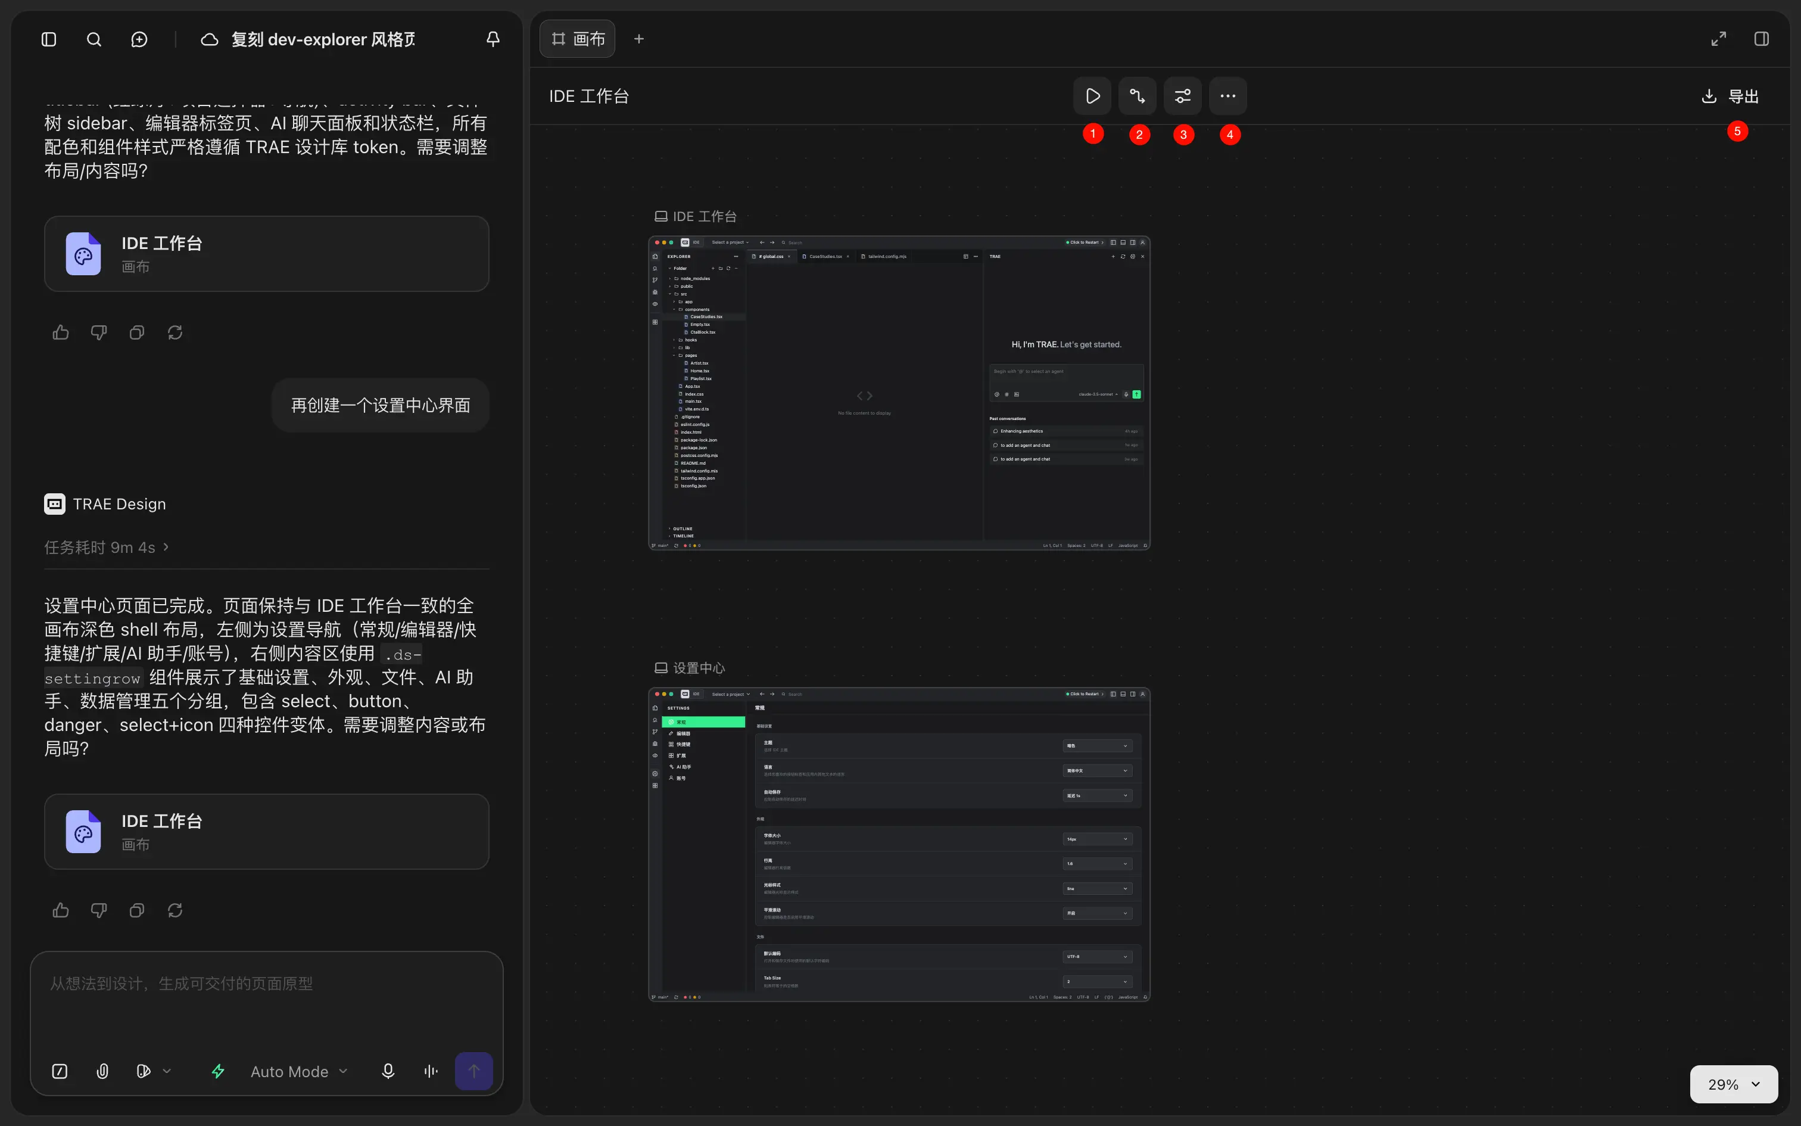1801x1126 pixels.
Task: Click the bell notification icon
Action: tap(493, 39)
